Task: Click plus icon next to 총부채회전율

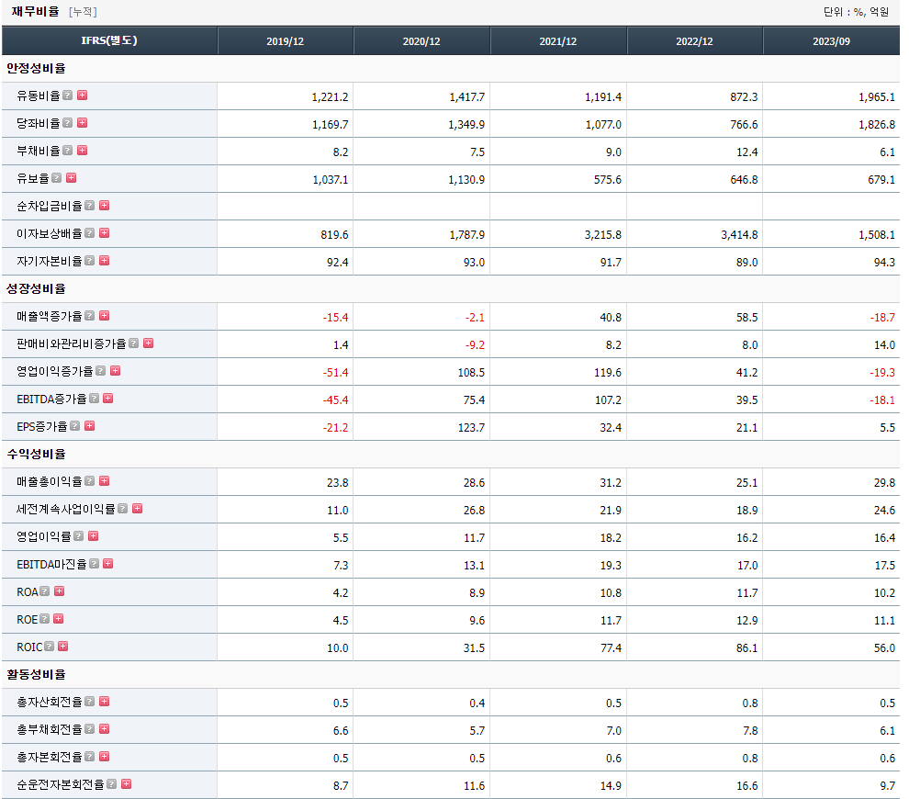Action: [105, 729]
